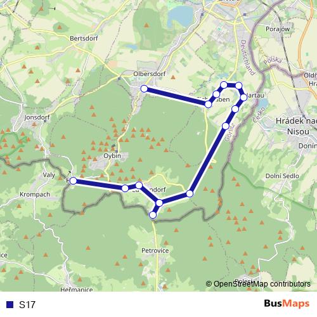The image size is (317, 317).
Task: Click the Dolní Sedlo place label
Action: pyautogui.click(x=282, y=176)
